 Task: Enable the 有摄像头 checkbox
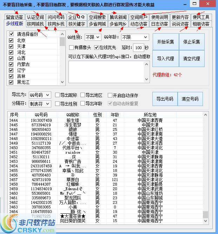71,48
